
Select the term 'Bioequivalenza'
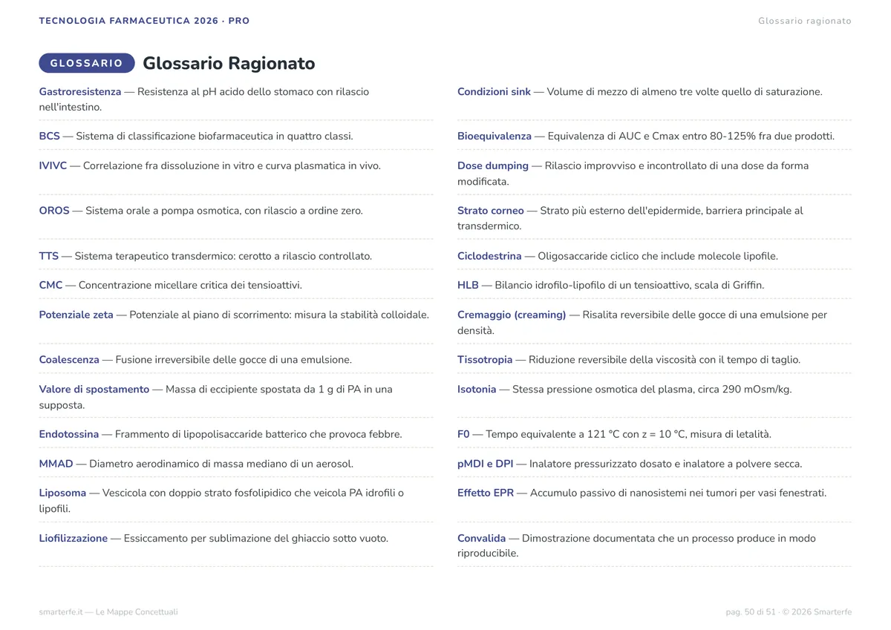[495, 137]
